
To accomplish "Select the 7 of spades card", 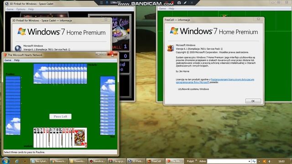I will [54, 138].
